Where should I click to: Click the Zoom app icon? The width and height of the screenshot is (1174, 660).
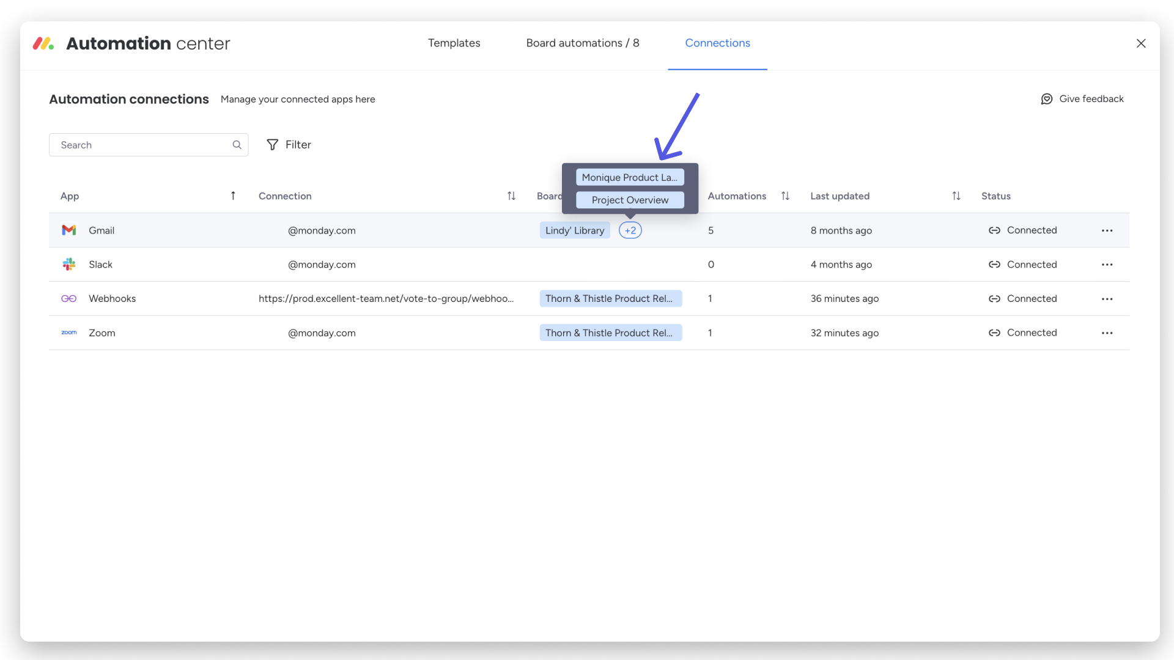point(69,333)
